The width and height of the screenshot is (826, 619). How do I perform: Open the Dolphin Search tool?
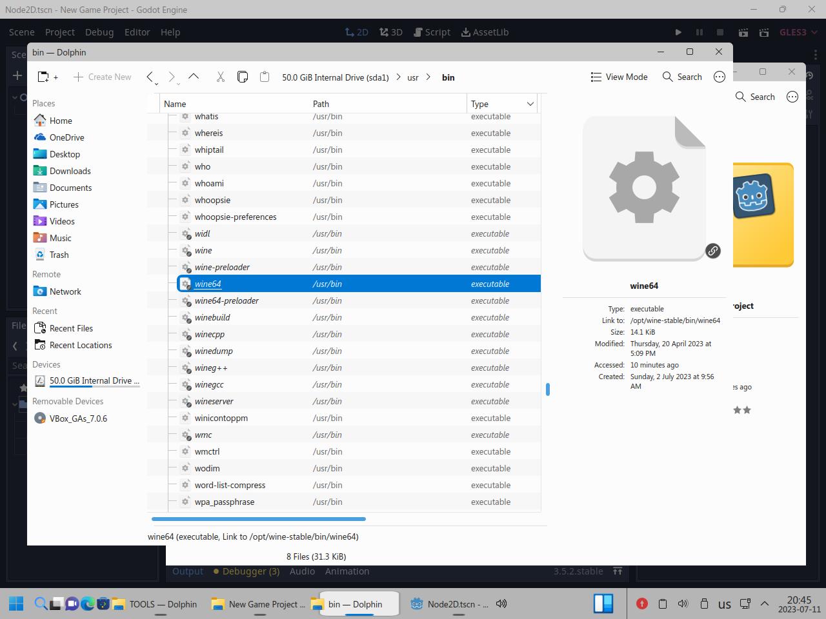coord(682,77)
